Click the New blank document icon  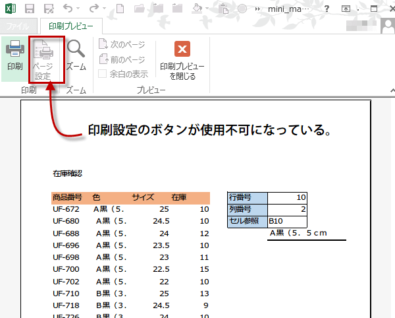tap(120, 9)
